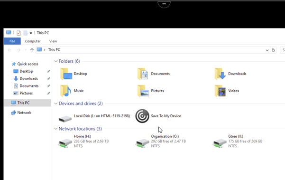
Task: Select the Local Disk L: drive icon
Action: (x=65, y=119)
